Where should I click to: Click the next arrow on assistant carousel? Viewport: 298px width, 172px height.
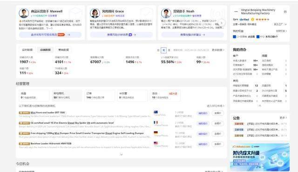(x=222, y=23)
